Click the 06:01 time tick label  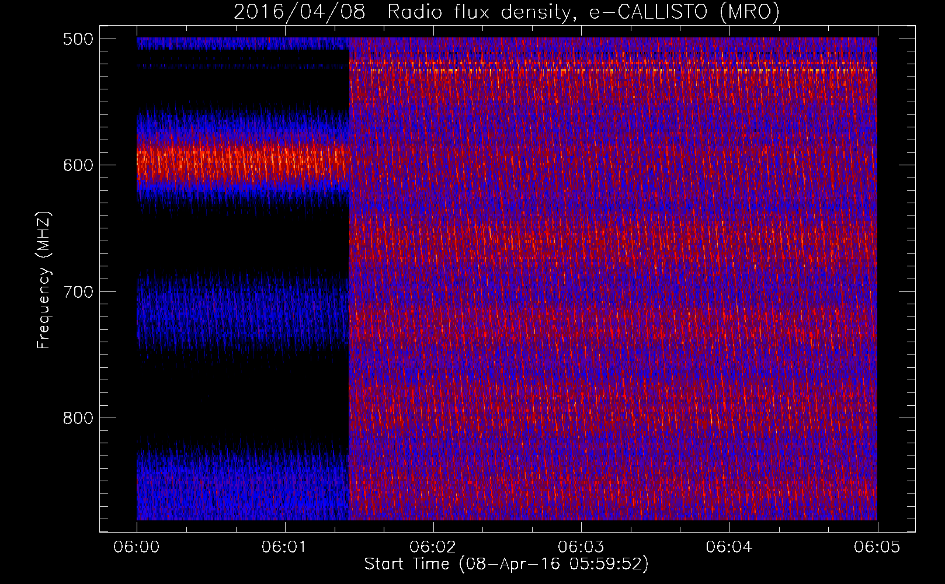click(284, 547)
